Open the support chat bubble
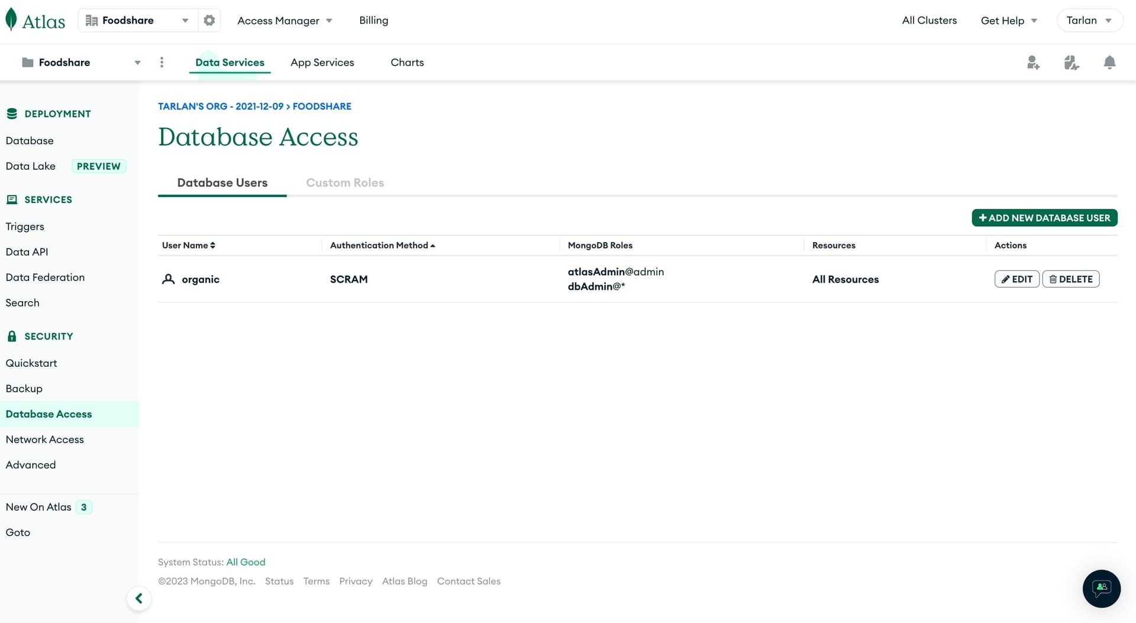Viewport: 1136px width, 623px height. pos(1101,588)
